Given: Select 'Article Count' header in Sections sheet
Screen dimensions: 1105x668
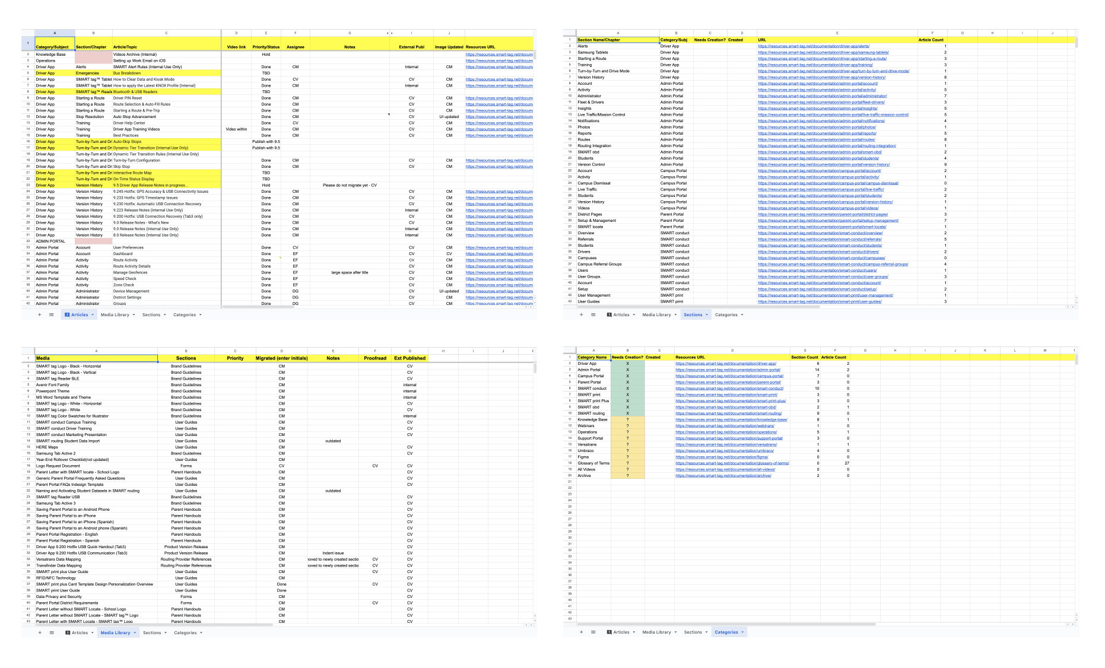Looking at the screenshot, I should point(932,40).
